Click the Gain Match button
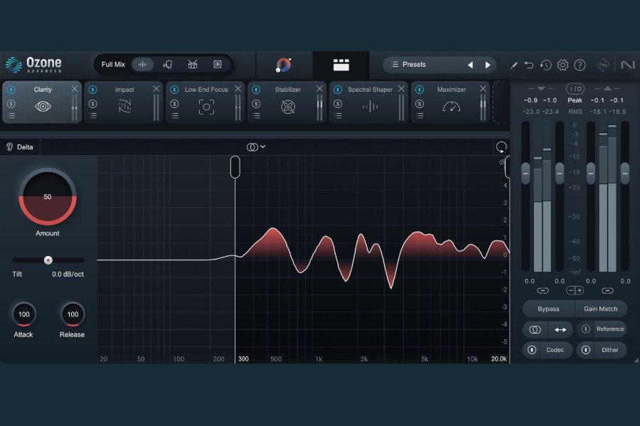640x426 pixels. click(x=601, y=309)
